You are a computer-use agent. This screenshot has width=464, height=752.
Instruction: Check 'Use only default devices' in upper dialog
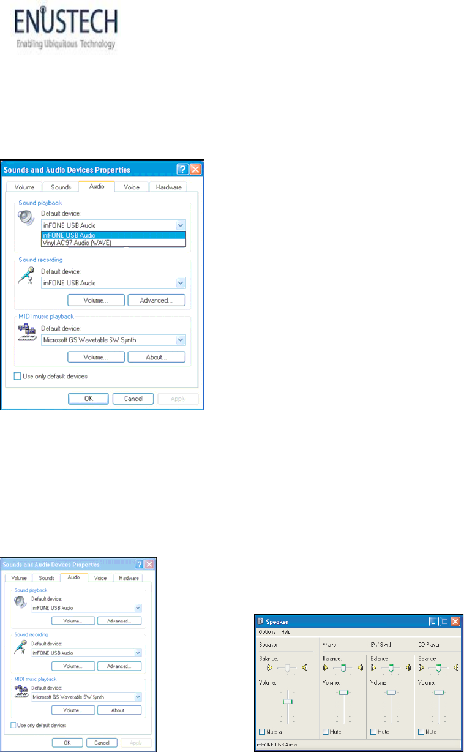point(17,376)
